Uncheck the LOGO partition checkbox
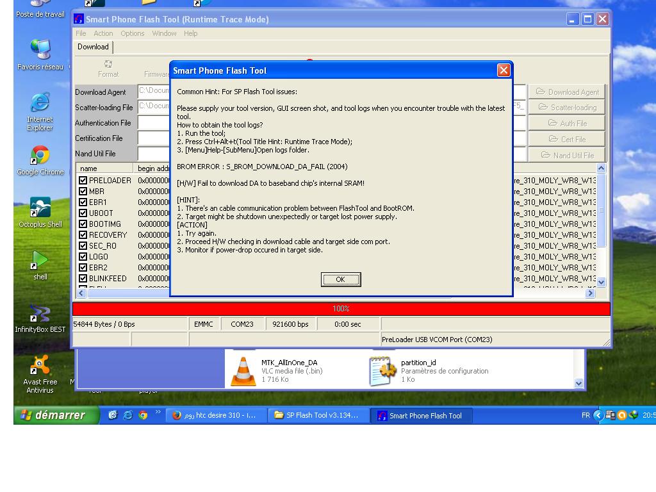This screenshot has width=656, height=492. pyautogui.click(x=83, y=256)
